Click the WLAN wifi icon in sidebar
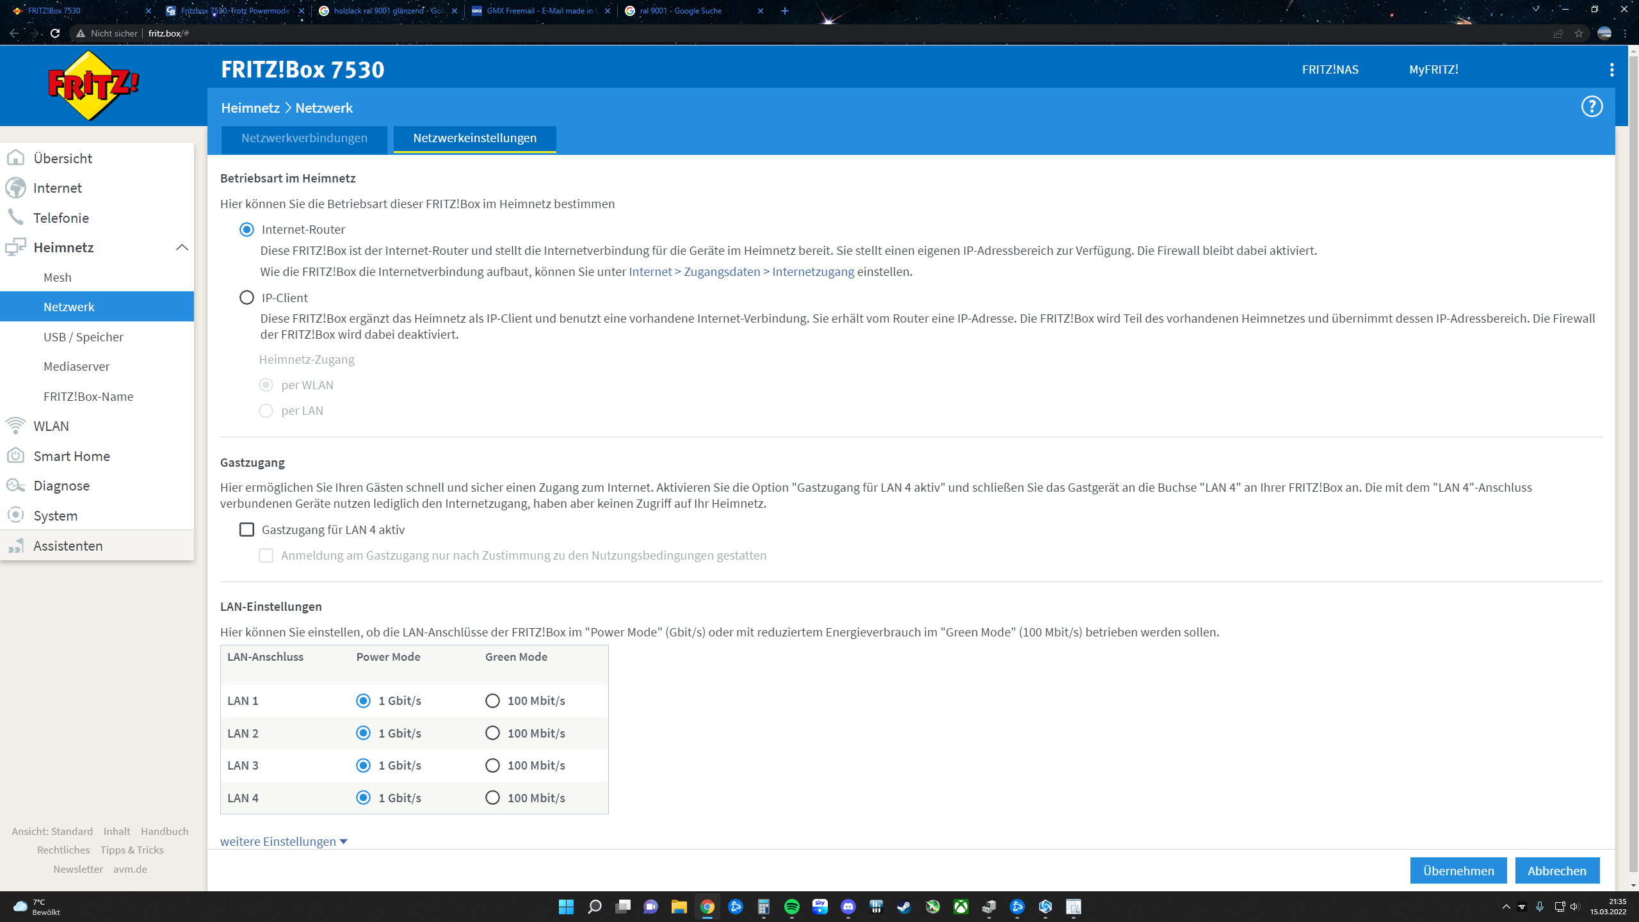Screen dimensions: 1639x922 15,426
